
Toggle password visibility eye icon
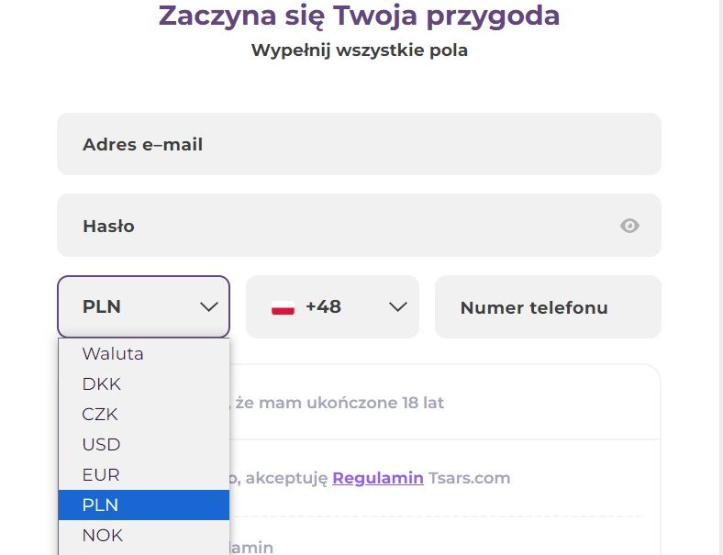[x=629, y=226]
